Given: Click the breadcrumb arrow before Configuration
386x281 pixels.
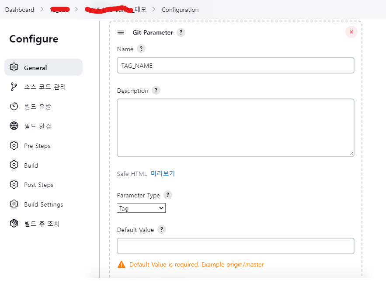Looking at the screenshot, I should point(154,9).
